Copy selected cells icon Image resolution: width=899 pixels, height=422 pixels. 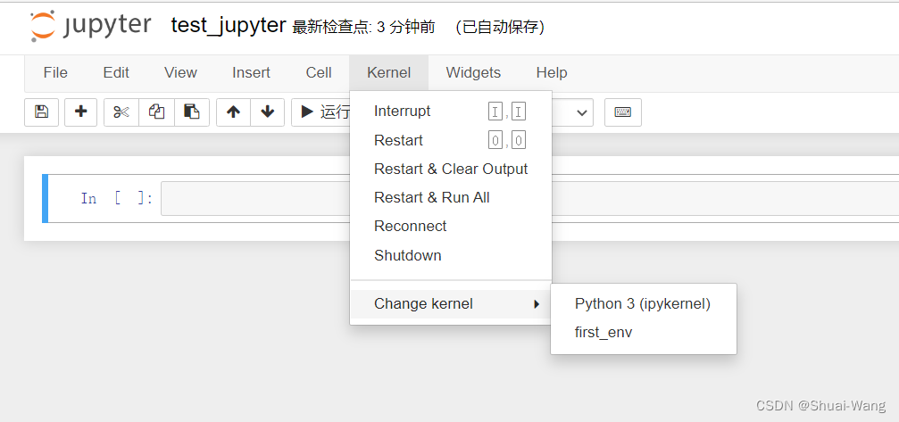[156, 112]
